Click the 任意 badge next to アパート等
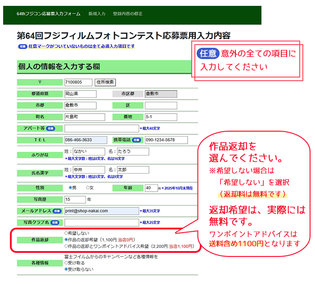315x293 pixels. [50, 128]
